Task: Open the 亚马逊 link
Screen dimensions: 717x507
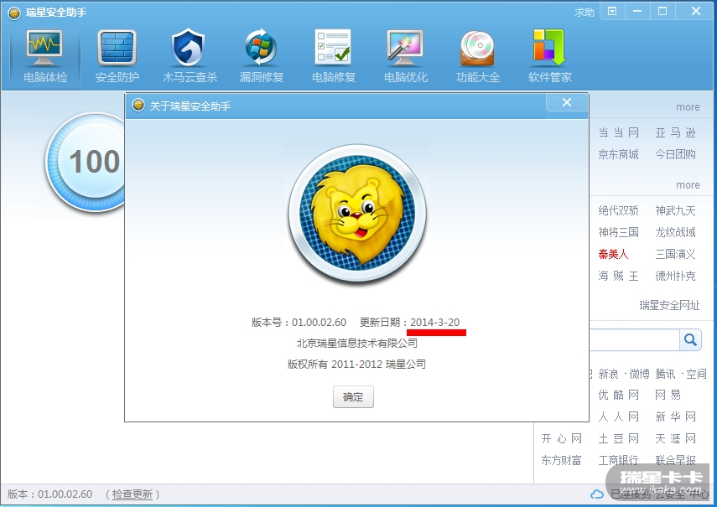Action: pos(675,132)
